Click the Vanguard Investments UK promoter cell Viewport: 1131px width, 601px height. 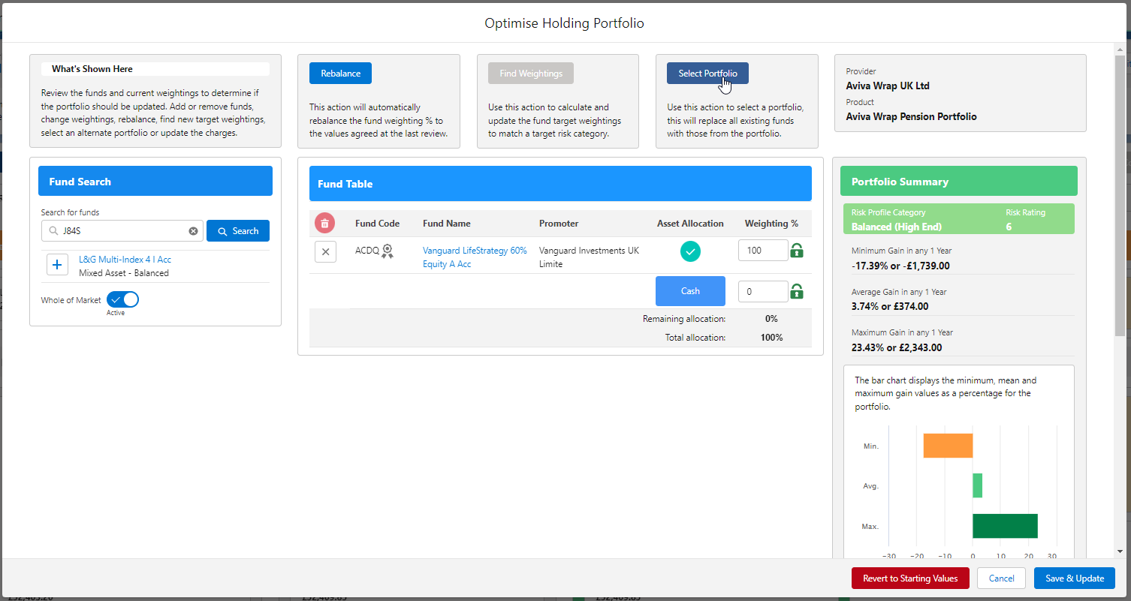[x=589, y=257]
